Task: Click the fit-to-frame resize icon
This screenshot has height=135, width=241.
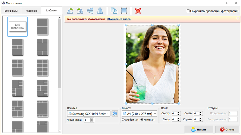Action: (124, 11)
